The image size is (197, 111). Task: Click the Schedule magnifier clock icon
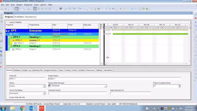tap(95, 9)
